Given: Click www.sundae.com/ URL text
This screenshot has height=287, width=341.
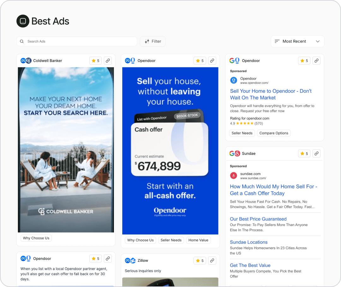Looking at the screenshot, I should pos(253,178).
